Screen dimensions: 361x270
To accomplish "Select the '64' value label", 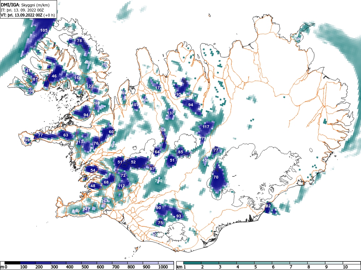I will 157,152.
